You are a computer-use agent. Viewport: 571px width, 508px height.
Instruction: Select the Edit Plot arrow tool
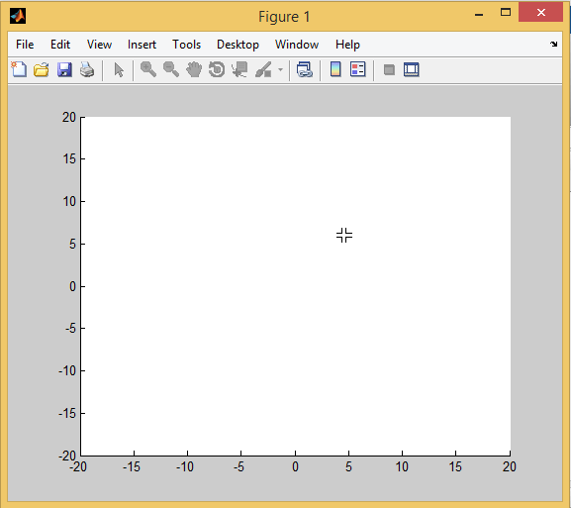[119, 69]
